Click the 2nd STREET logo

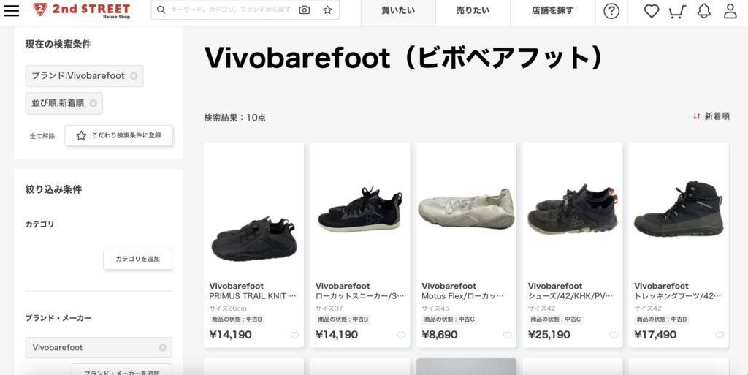coord(82,10)
